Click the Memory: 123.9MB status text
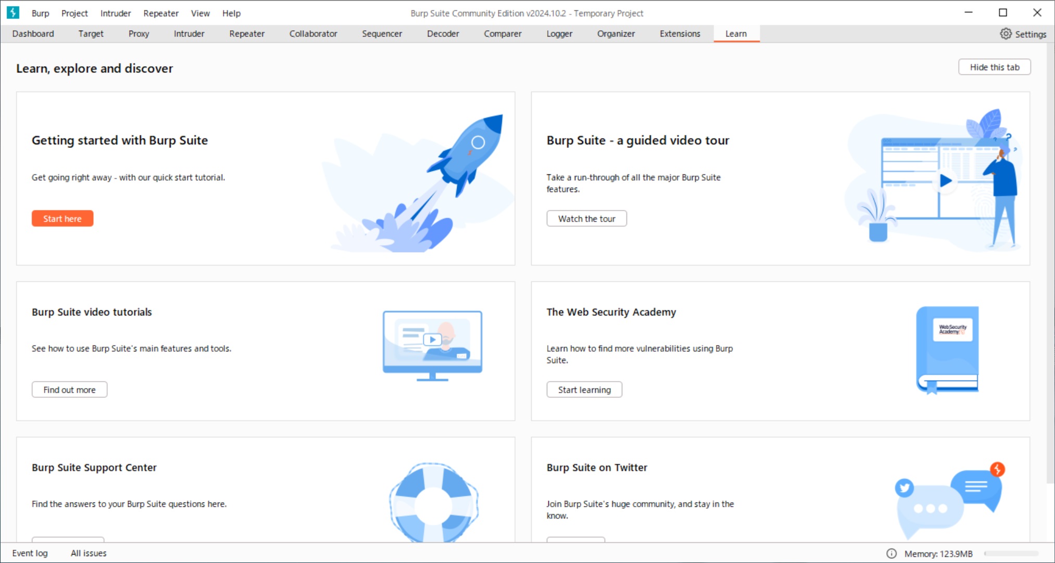The width and height of the screenshot is (1055, 563). pos(938,554)
